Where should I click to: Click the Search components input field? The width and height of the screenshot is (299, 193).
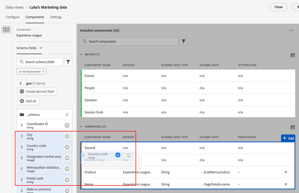(x=129, y=41)
